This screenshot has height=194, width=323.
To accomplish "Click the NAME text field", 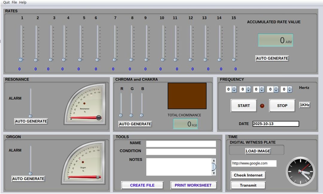I will click(181, 144).
